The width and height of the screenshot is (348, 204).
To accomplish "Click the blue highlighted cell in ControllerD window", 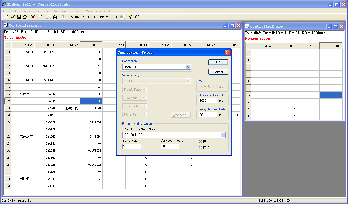I will click(331, 95).
